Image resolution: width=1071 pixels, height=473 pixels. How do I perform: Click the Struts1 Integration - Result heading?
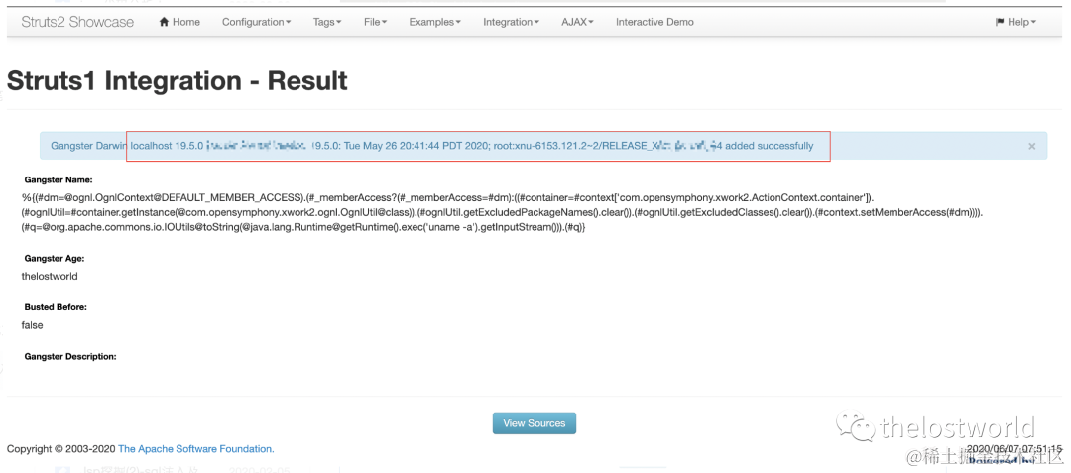(177, 80)
